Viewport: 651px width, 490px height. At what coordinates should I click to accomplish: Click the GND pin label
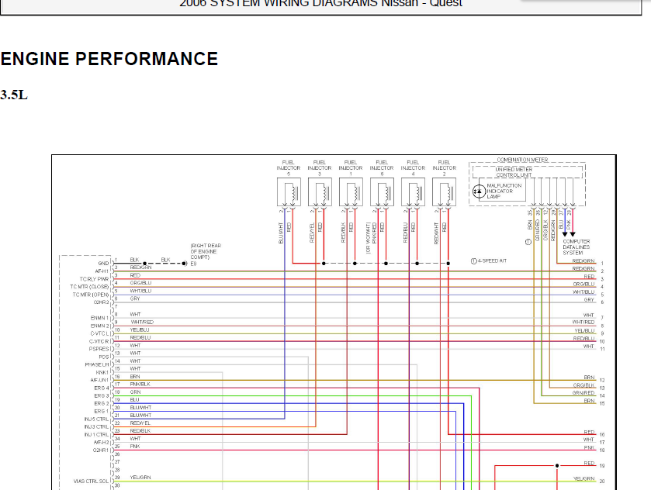(103, 264)
